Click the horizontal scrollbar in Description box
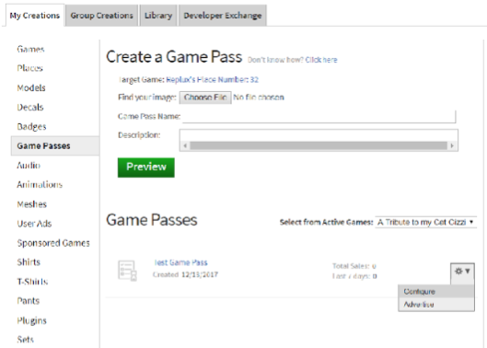487x348 pixels. 319,145
